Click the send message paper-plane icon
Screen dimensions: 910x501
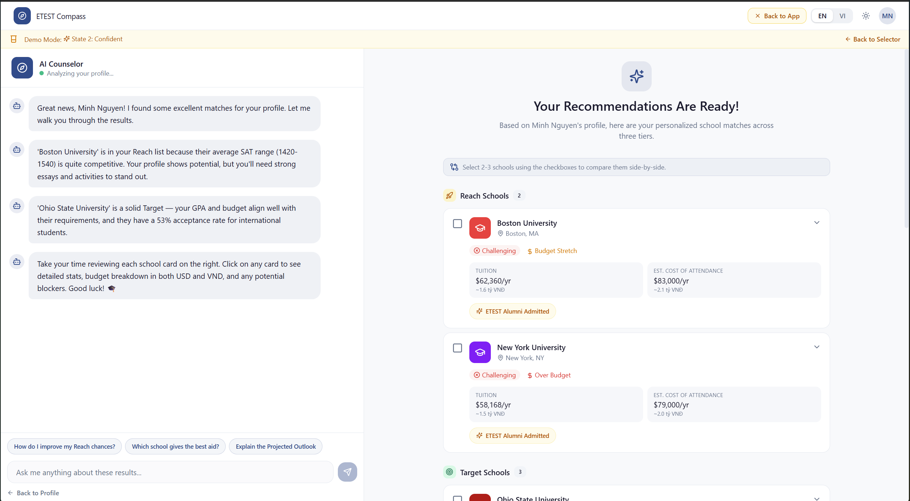pyautogui.click(x=347, y=472)
